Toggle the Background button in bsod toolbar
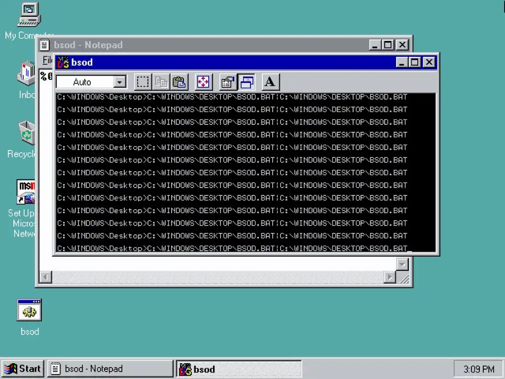Screen dimensions: 505x379 247,82
